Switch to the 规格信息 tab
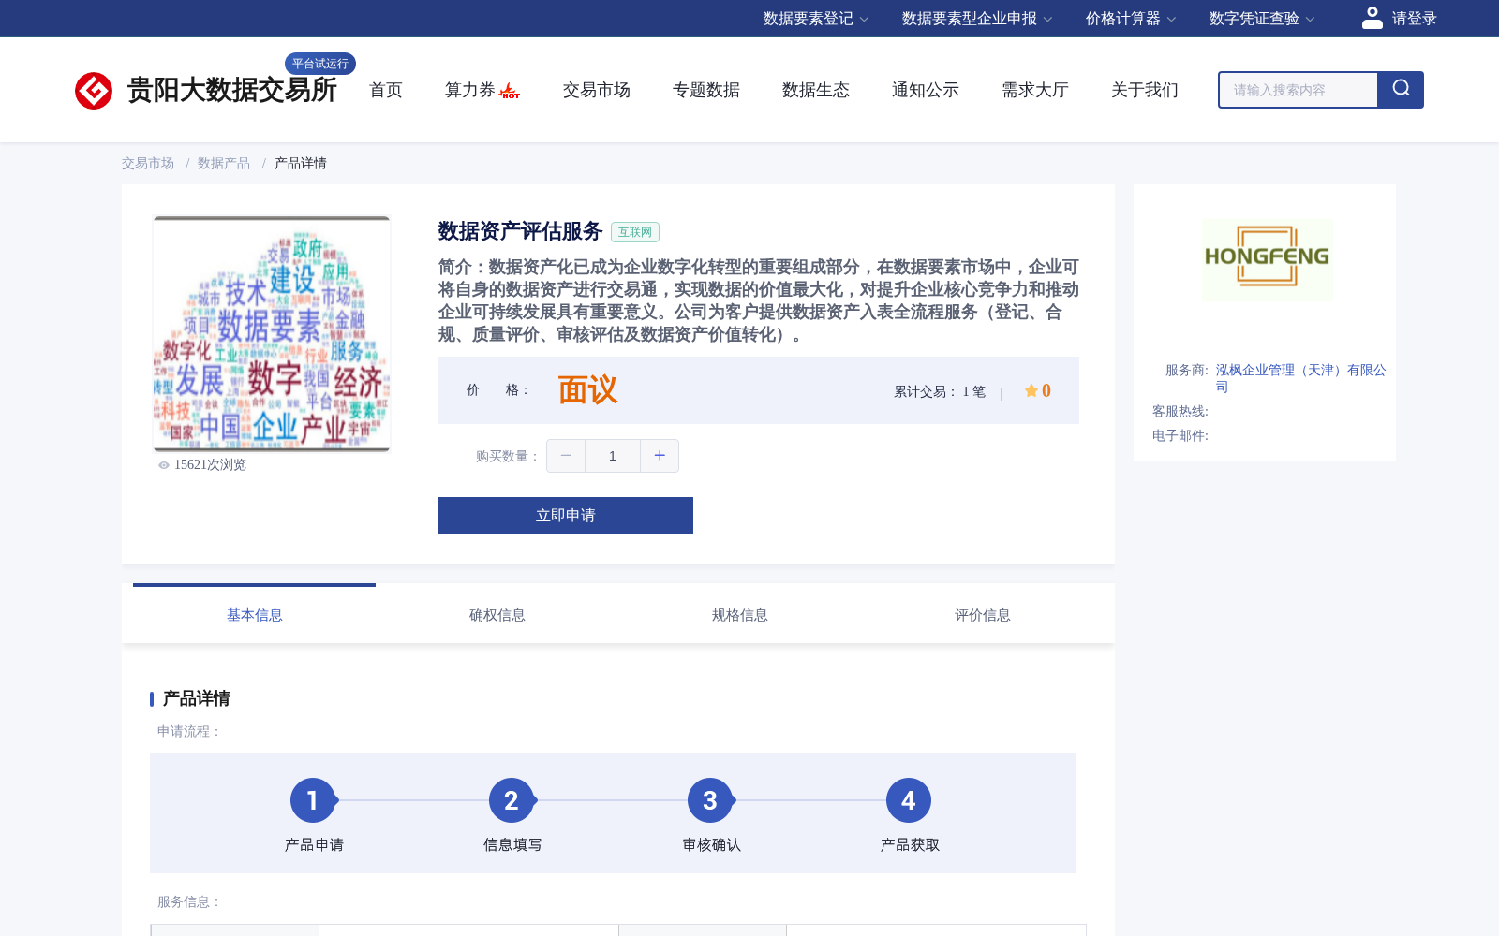 click(x=740, y=615)
